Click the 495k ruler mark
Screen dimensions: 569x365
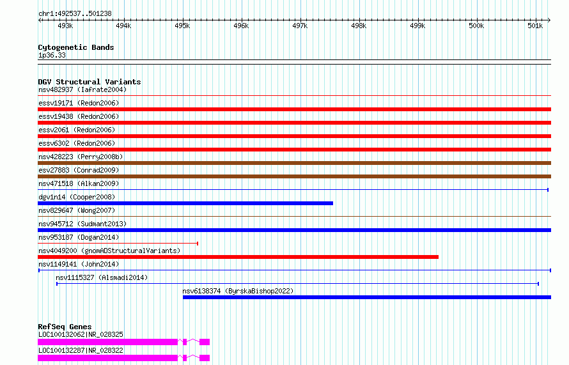(x=182, y=26)
